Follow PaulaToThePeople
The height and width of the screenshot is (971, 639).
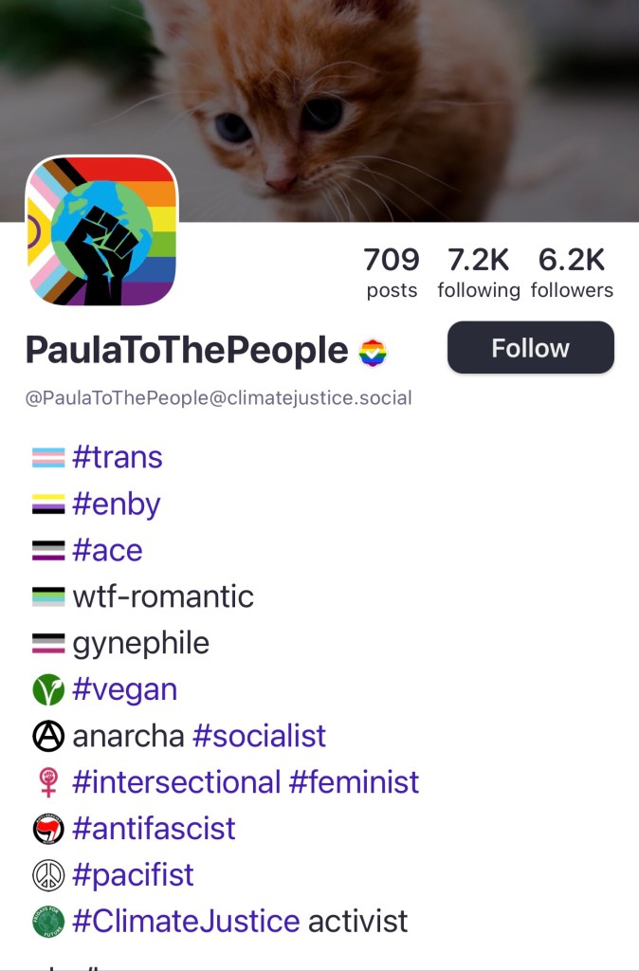pyautogui.click(x=530, y=348)
